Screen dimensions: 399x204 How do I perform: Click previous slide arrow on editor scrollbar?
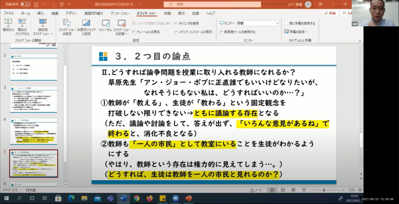point(361,174)
